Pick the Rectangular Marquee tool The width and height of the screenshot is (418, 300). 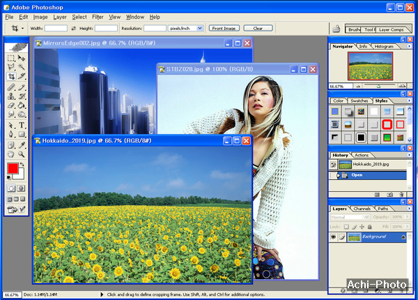click(11, 58)
